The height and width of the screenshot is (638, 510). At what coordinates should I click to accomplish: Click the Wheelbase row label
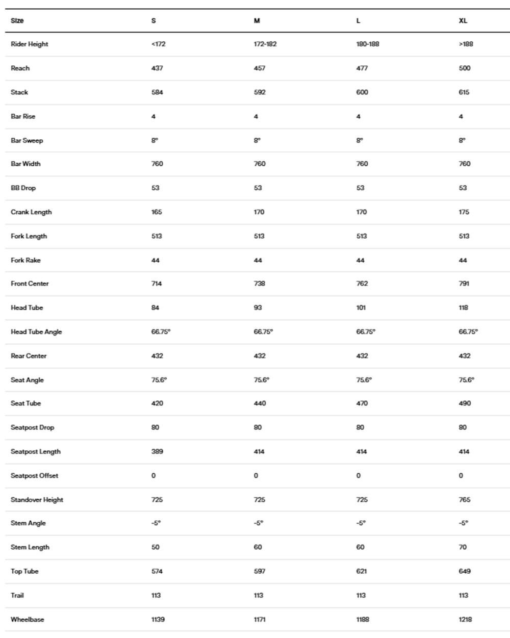(28, 620)
